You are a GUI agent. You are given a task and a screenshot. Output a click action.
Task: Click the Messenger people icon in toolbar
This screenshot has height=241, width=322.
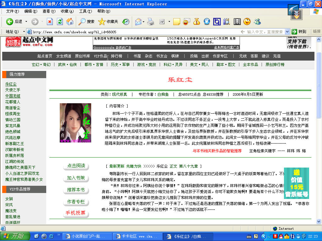point(257,22)
